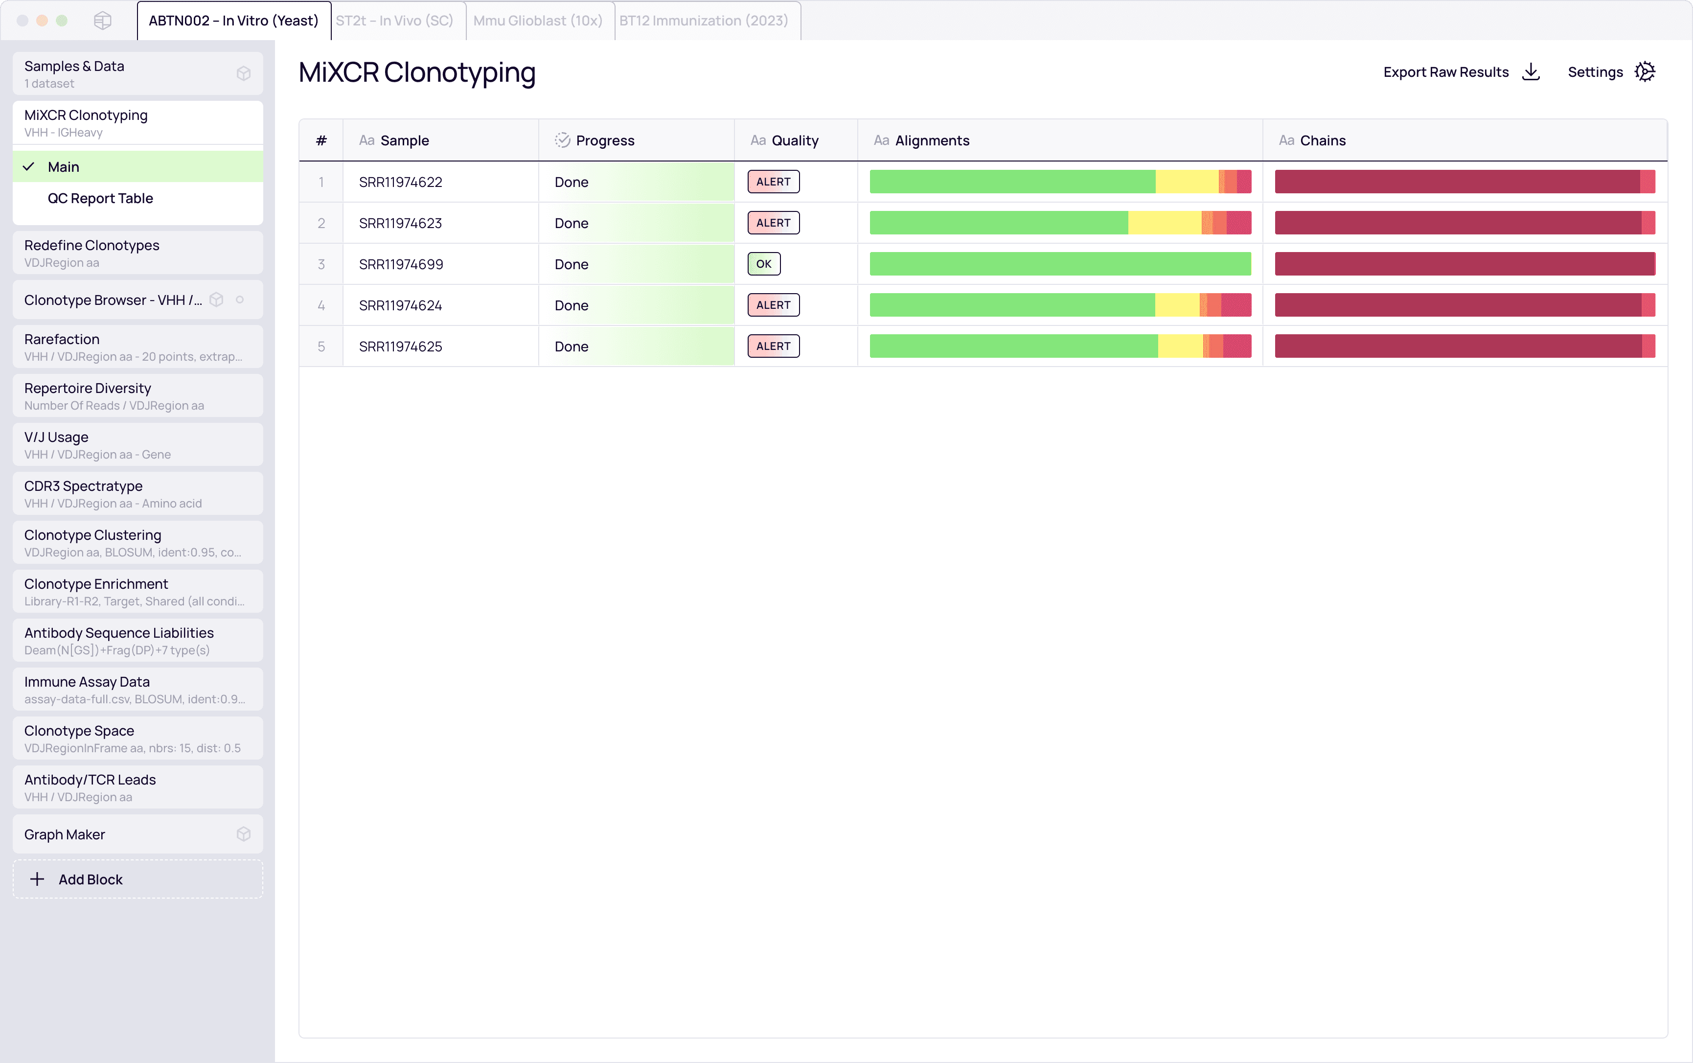Click the status circle on Clonotype Browser
The image size is (1693, 1063).
coord(240,300)
